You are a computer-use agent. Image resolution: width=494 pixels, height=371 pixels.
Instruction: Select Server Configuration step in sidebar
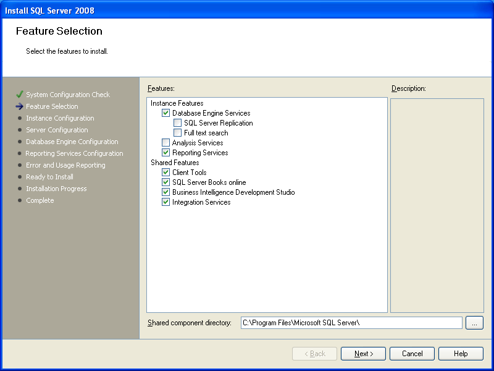[x=57, y=130]
